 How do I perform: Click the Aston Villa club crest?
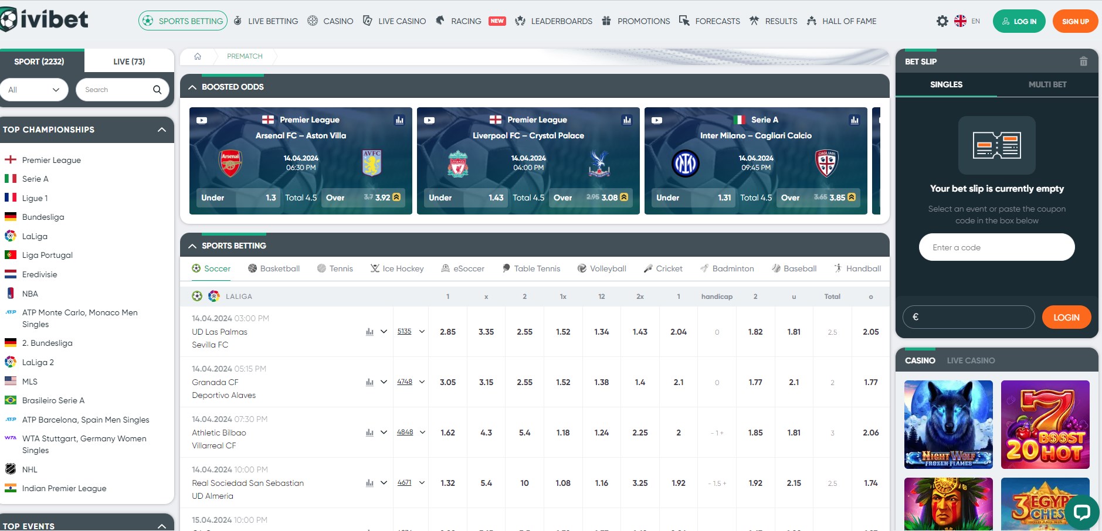click(x=372, y=163)
